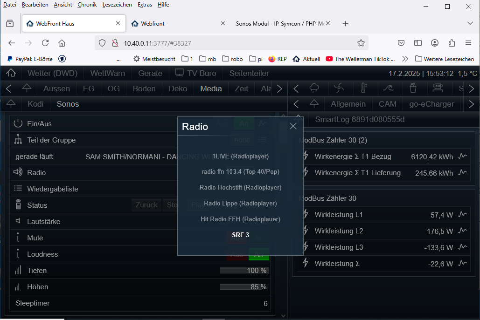Click the Zurück playback button

tap(146, 205)
